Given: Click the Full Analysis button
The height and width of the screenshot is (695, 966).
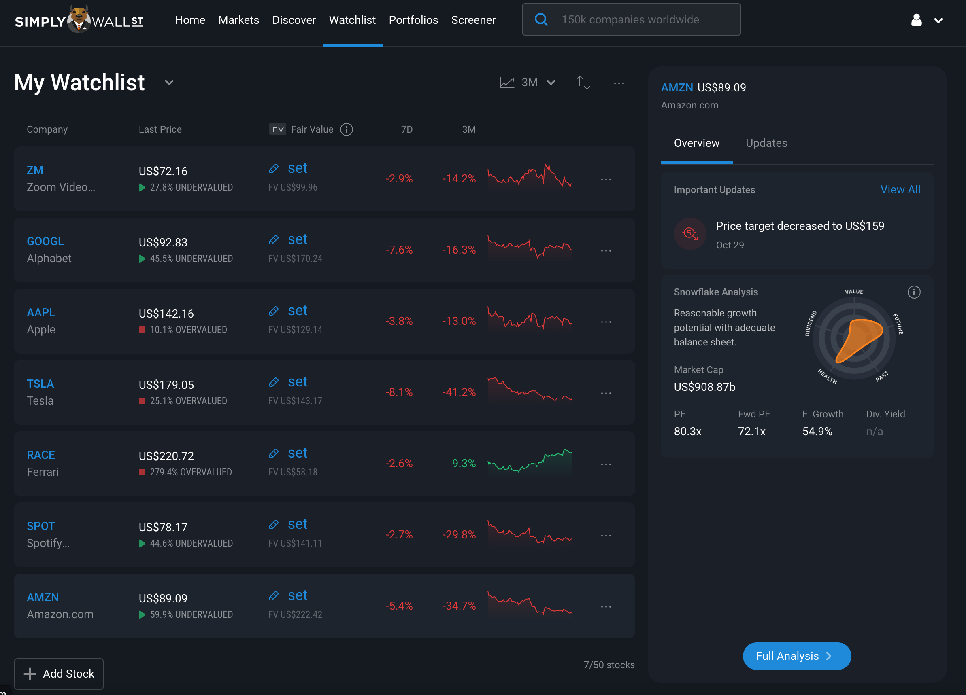Looking at the screenshot, I should click(x=796, y=655).
